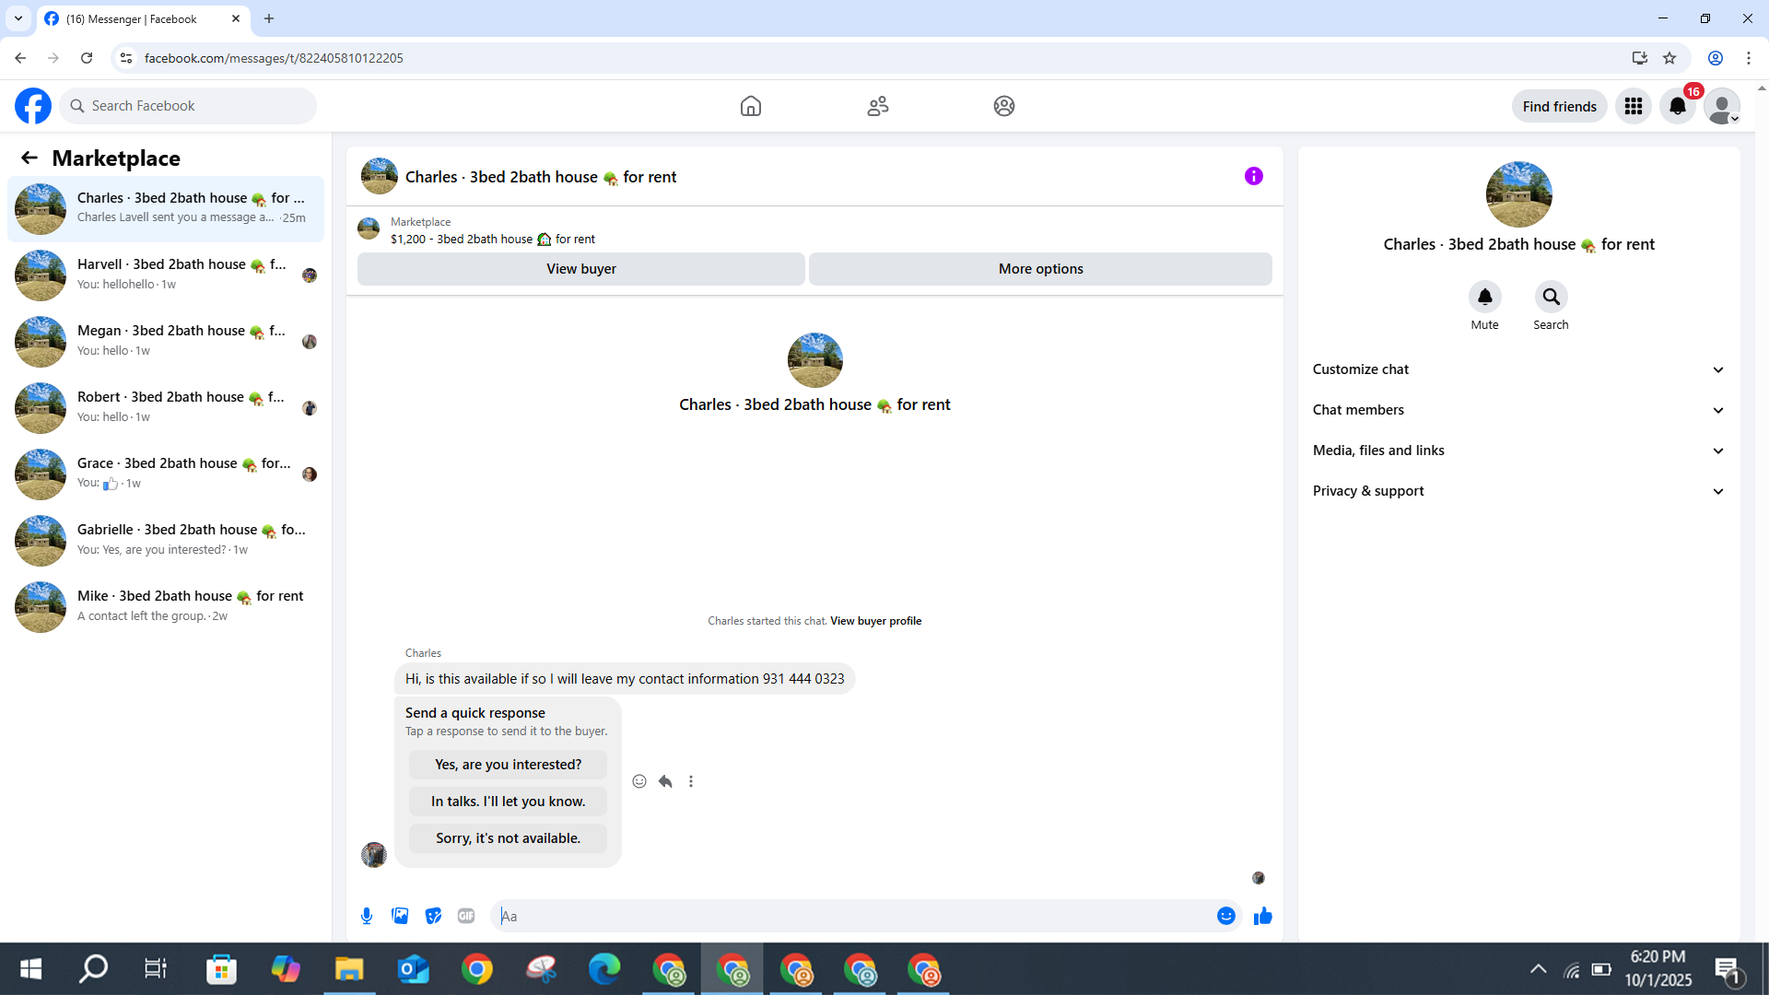1769x995 pixels.
Task: Open Microsoft Edge from the taskbar
Action: (x=604, y=969)
